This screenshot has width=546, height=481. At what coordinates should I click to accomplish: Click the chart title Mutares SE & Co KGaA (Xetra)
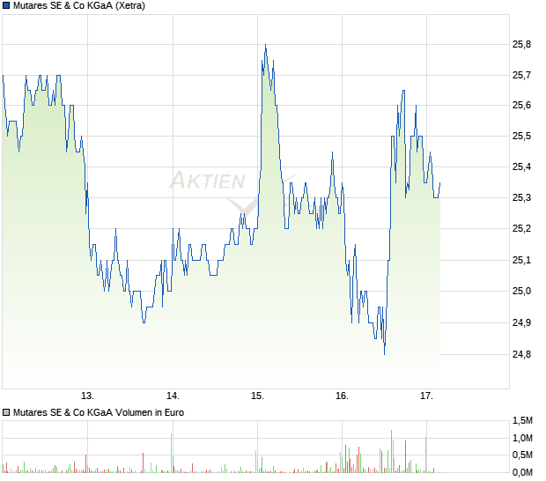[x=79, y=5]
